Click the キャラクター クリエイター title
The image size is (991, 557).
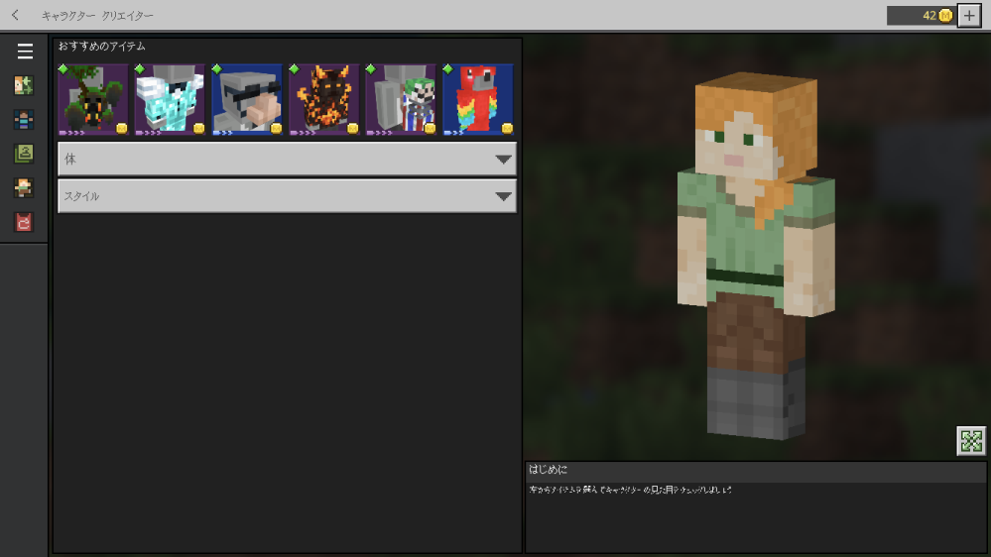pos(97,16)
